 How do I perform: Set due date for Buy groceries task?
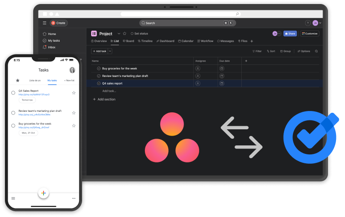click(x=222, y=68)
